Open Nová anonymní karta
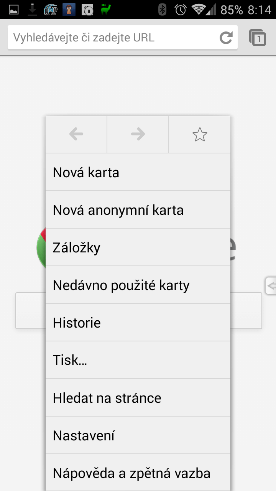276x491 pixels. (138, 209)
